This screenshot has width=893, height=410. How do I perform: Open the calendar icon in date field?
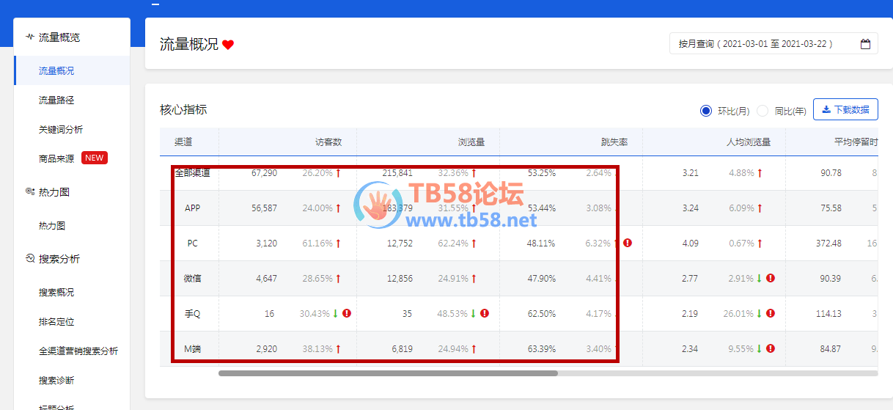[865, 44]
